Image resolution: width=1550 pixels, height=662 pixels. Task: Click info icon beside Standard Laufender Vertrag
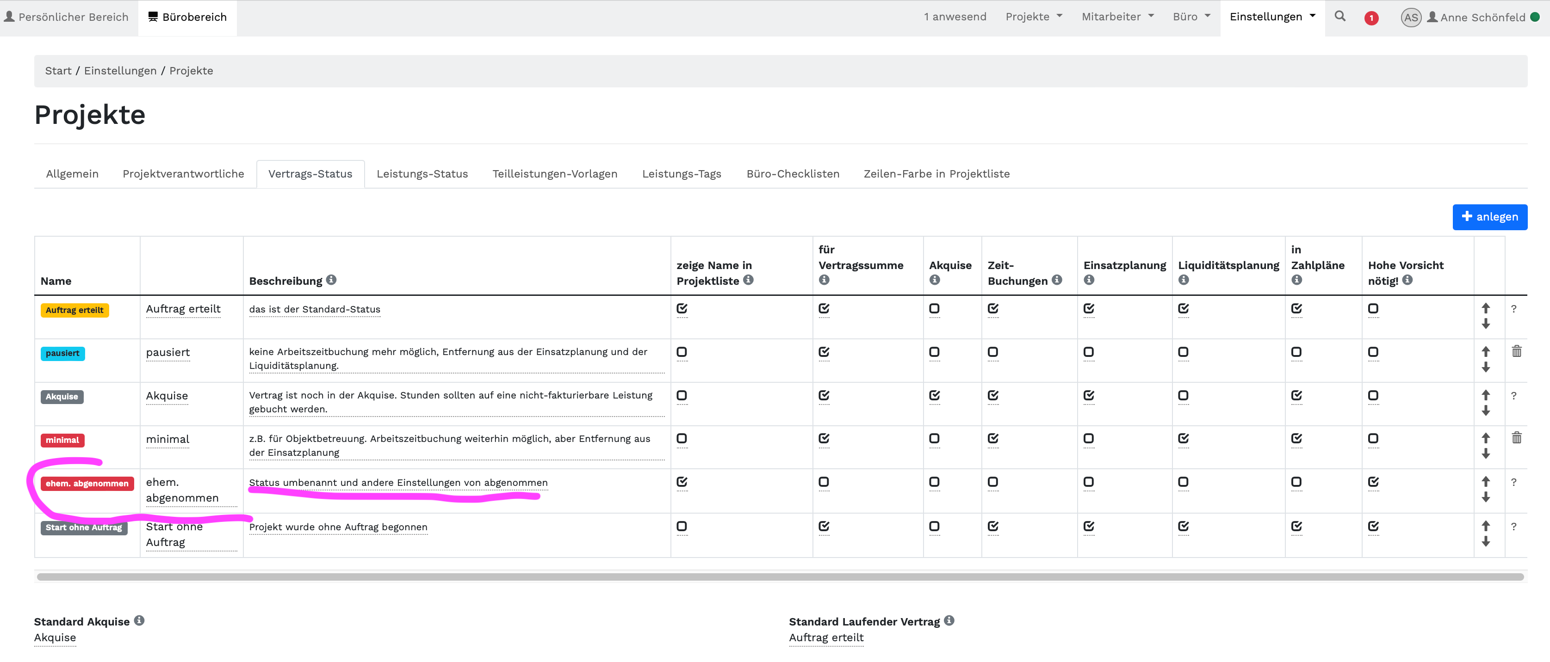949,620
